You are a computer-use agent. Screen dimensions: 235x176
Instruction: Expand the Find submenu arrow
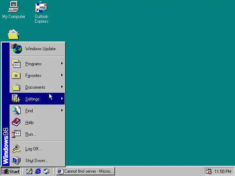(x=62, y=110)
